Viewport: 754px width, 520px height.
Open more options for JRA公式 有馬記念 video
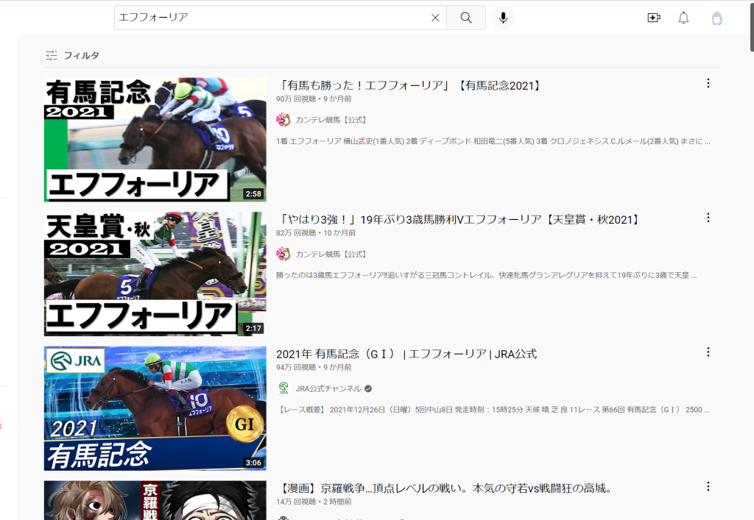coord(708,352)
